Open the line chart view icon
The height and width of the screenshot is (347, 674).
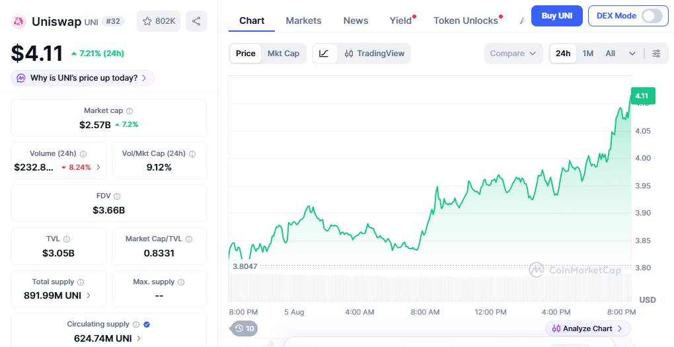tap(324, 54)
